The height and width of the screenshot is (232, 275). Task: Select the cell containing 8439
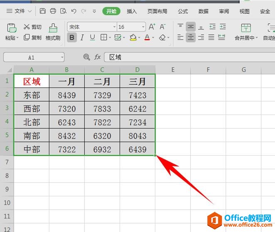pyautogui.click(x=67, y=95)
